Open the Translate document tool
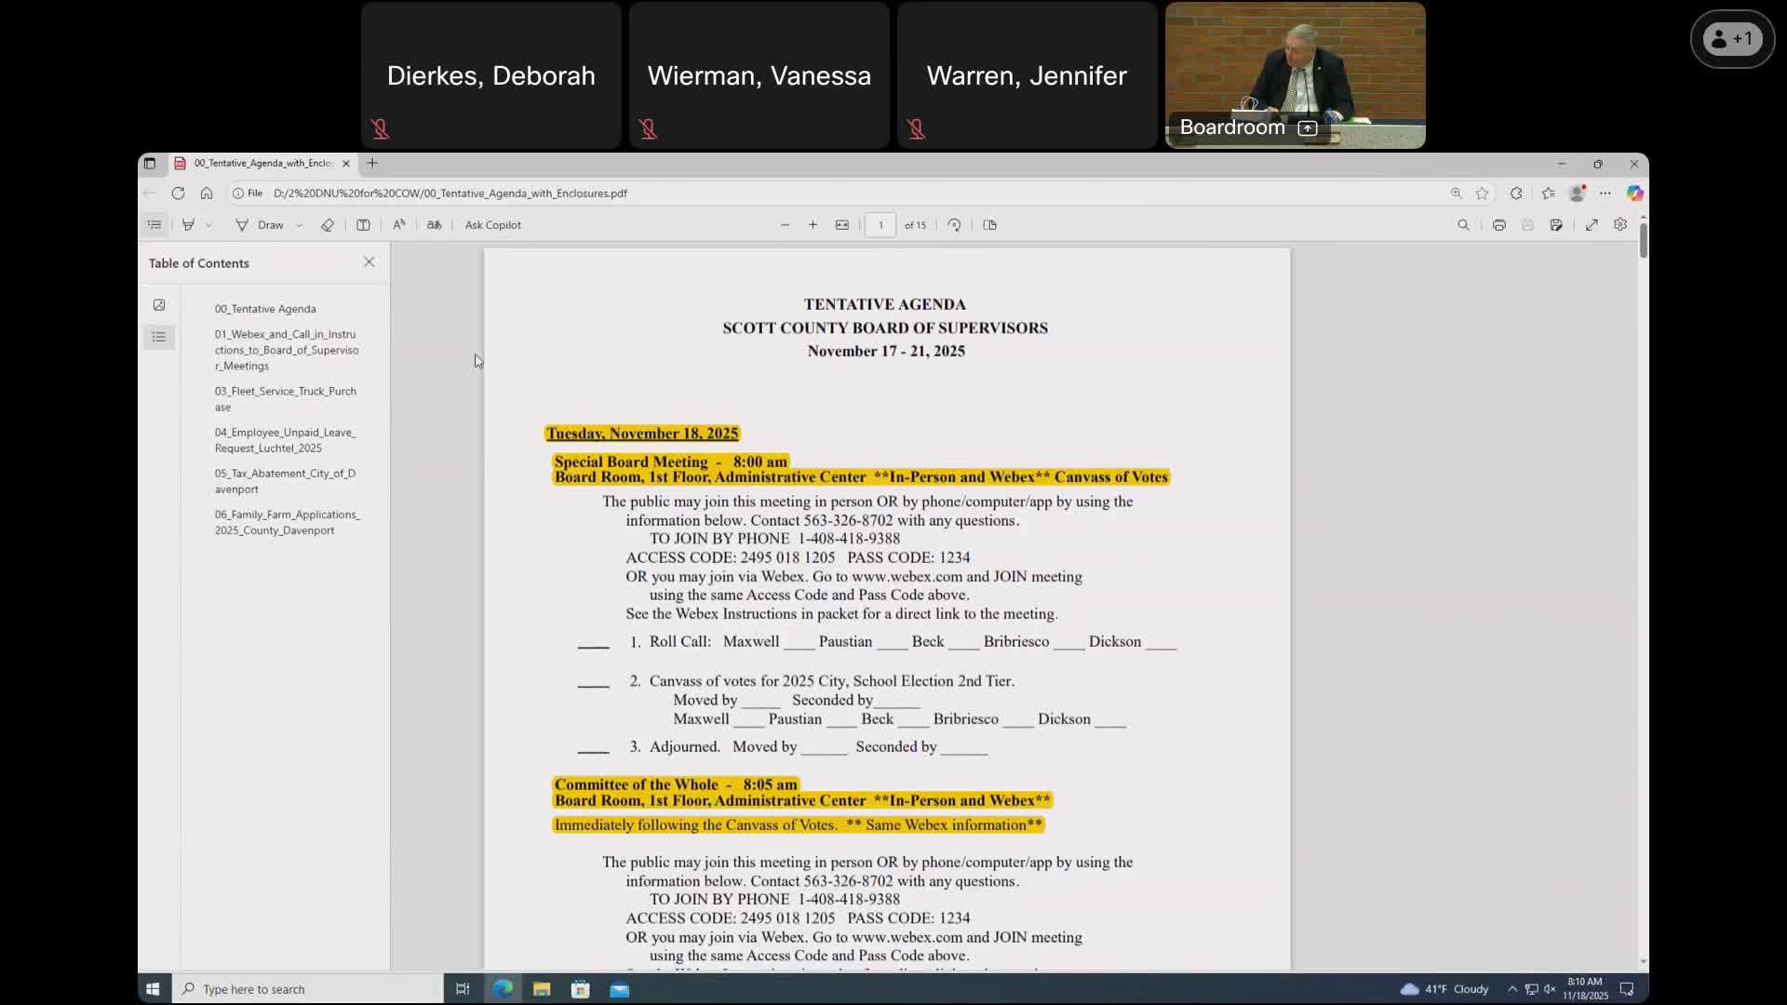The image size is (1787, 1005). [434, 224]
